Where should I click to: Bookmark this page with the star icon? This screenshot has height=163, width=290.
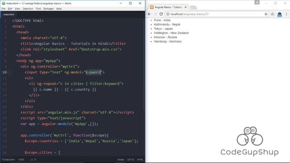pos(266,14)
